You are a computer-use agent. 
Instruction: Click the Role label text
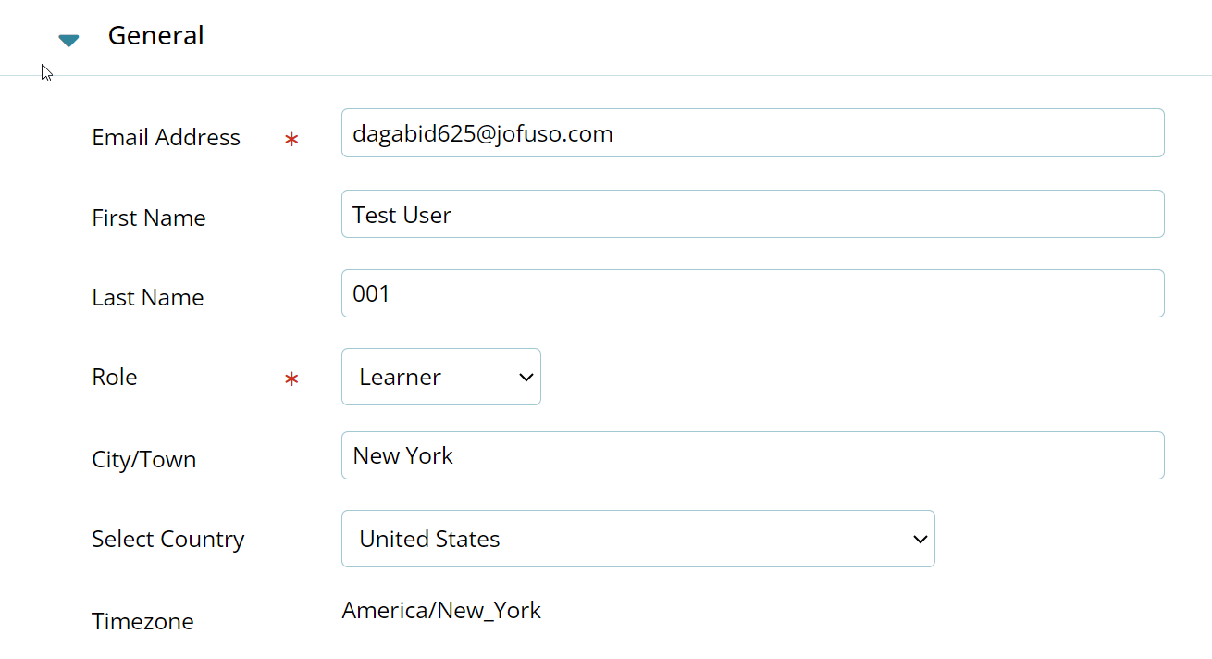[x=114, y=377]
